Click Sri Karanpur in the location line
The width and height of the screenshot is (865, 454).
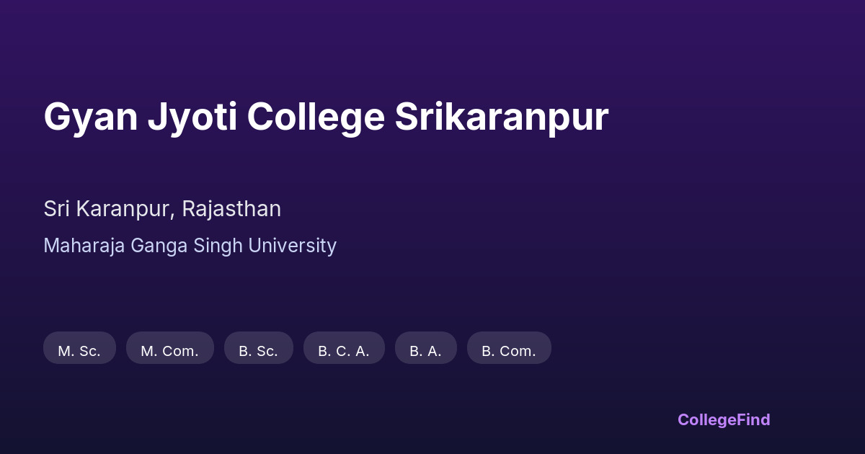[108, 209]
